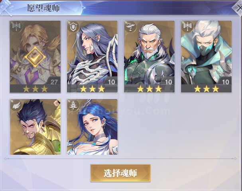The height and width of the screenshot is (191, 242).
Task: Click the 愿望魂师 title header
Action: (x=43, y=8)
